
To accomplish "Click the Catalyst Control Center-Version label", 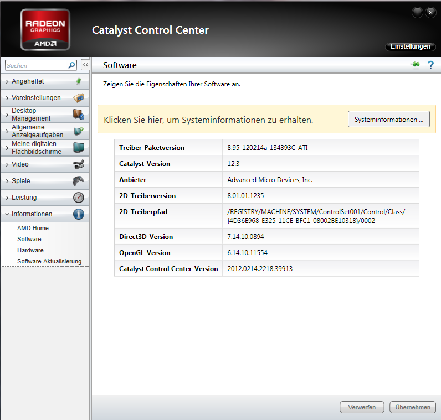I will click(168, 268).
